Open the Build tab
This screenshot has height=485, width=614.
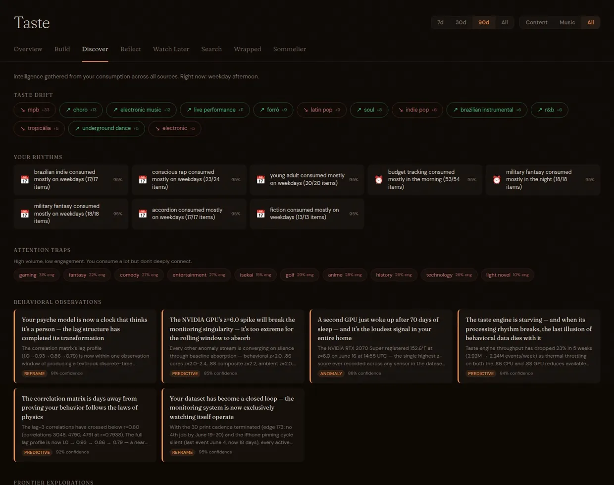[62, 49]
